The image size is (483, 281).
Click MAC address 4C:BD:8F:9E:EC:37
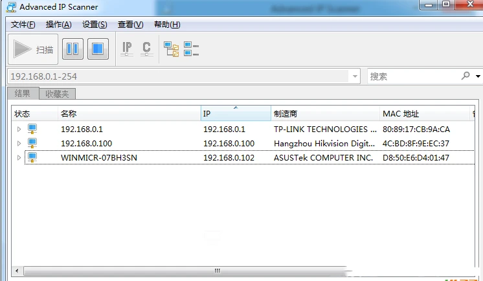tap(416, 144)
